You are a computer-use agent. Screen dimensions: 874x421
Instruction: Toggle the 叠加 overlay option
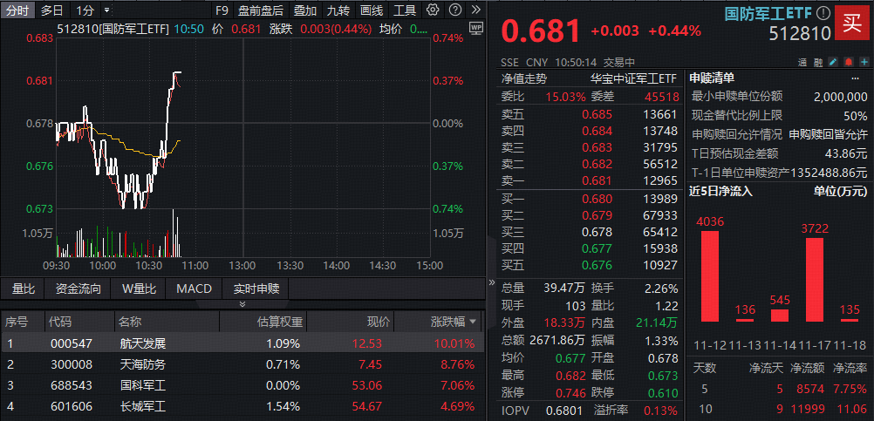point(304,10)
